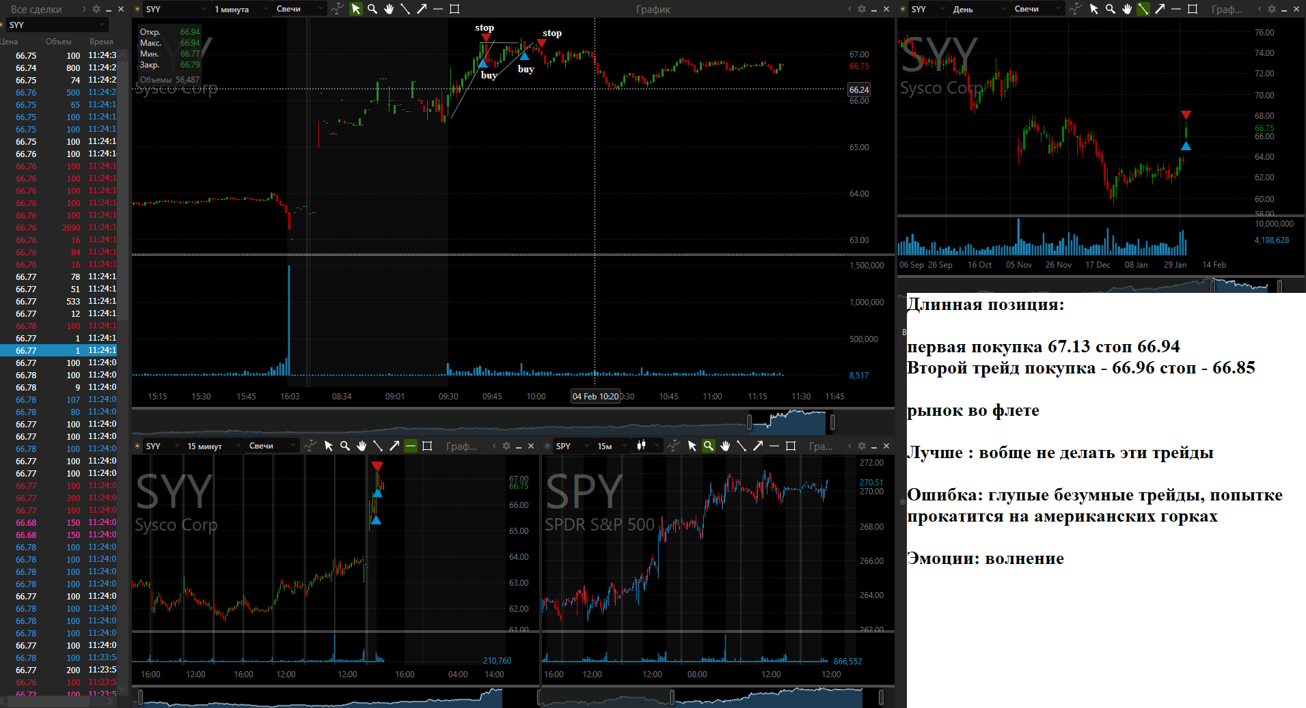
Task: Open SPY symbol dropdown
Action: 573,446
